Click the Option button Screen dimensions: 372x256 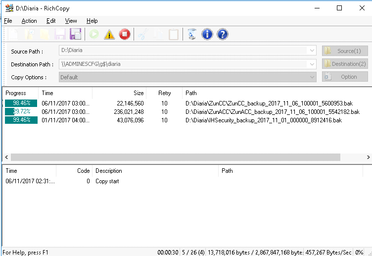tap(345, 77)
